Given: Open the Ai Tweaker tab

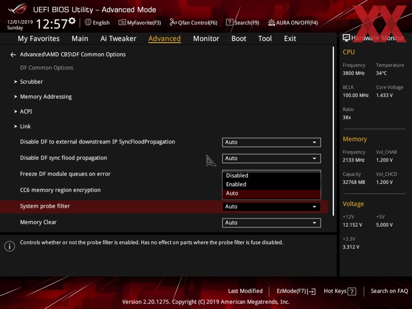Looking at the screenshot, I should [118, 38].
